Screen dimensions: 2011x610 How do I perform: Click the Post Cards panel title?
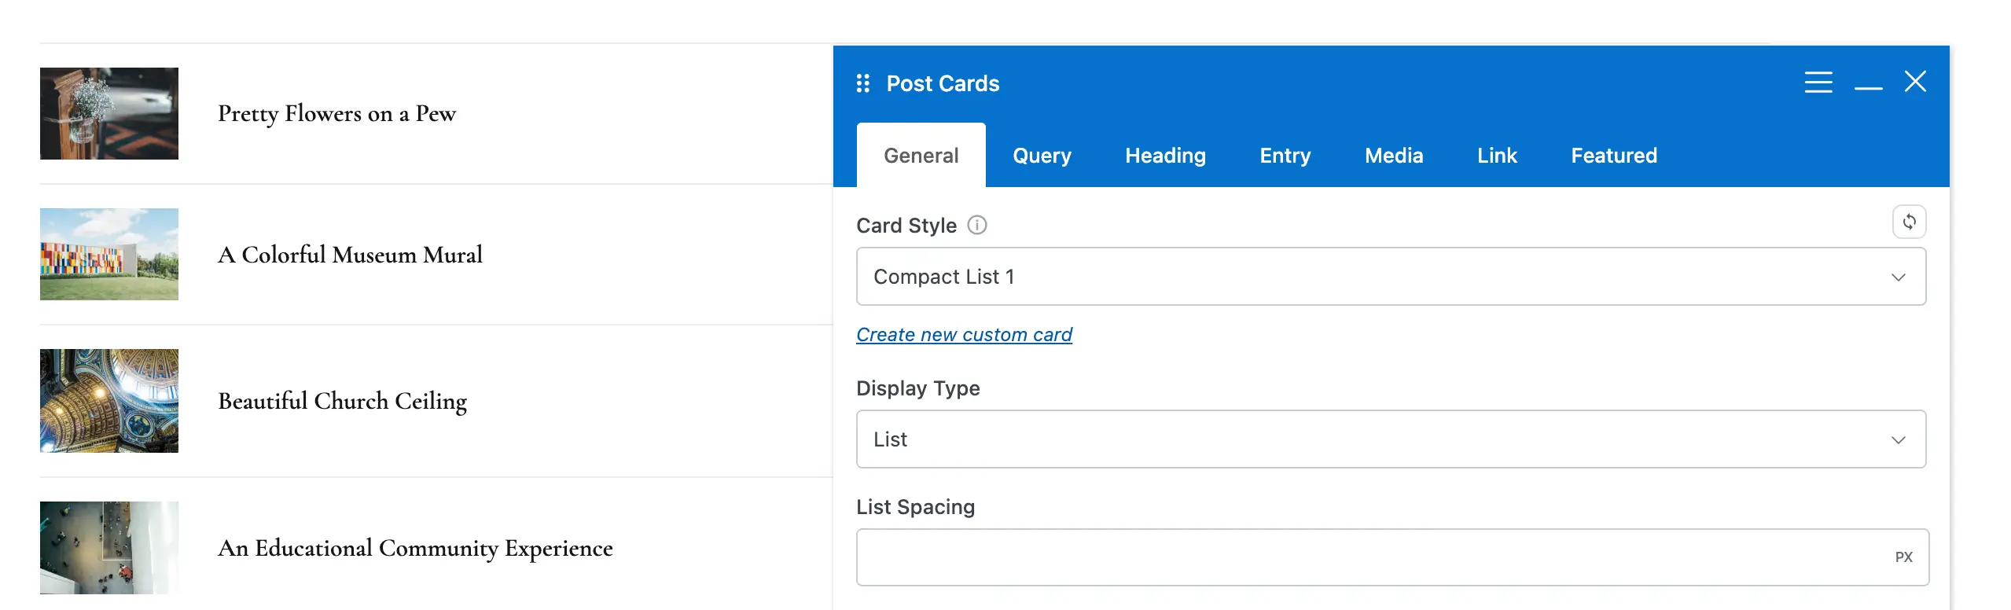click(x=943, y=83)
